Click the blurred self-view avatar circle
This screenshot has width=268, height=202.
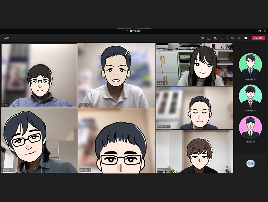click(x=250, y=163)
